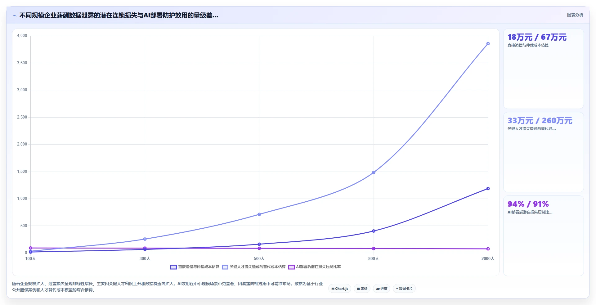Click the 2000人 x-axis label
The width and height of the screenshot is (596, 305).
(488, 258)
